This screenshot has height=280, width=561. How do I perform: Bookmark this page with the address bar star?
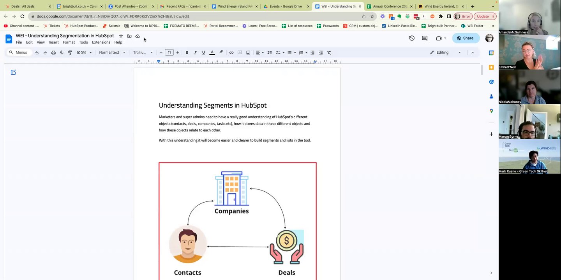372,16
